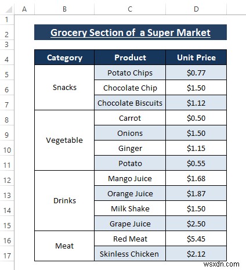Select the Grape Juice cell
Image resolution: width=246 pixels, height=270 pixels.
130,224
